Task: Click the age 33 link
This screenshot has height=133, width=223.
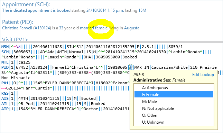Action: tap(61, 28)
